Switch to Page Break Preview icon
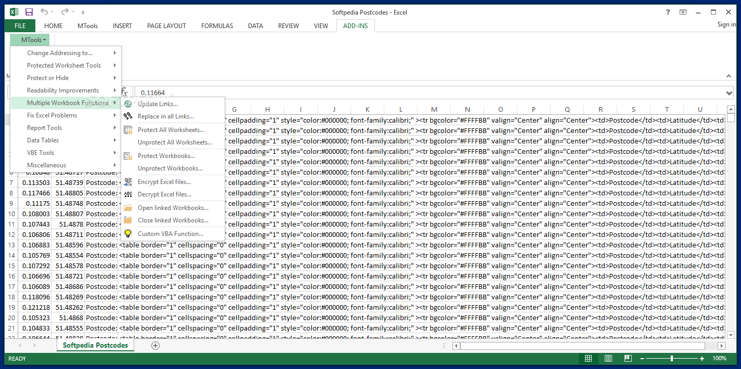741x369 pixels. pyautogui.click(x=628, y=359)
